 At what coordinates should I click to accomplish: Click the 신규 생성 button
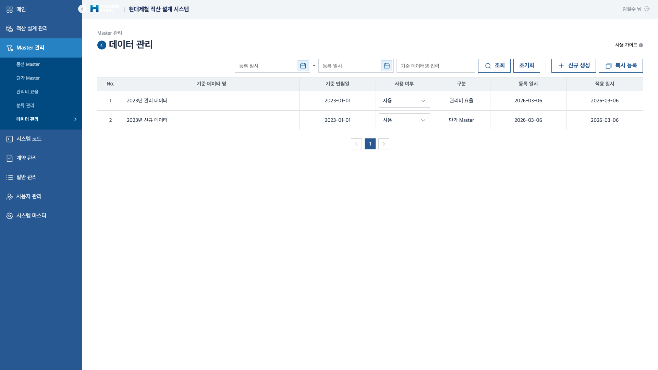[573, 66]
